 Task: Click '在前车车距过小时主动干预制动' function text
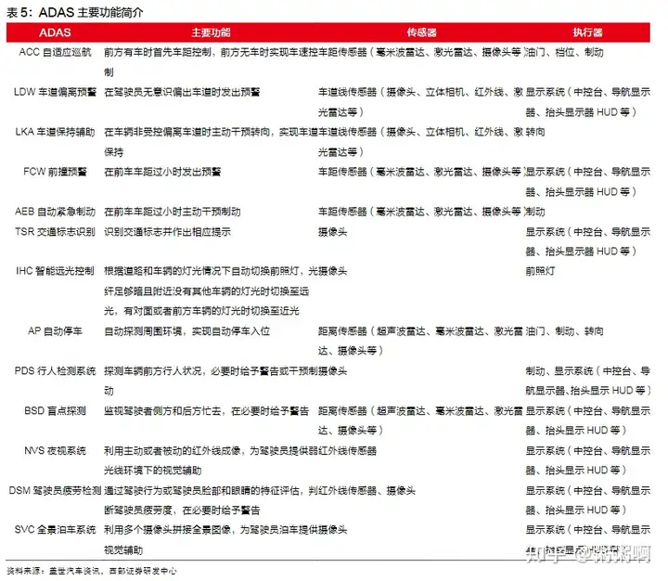(173, 212)
